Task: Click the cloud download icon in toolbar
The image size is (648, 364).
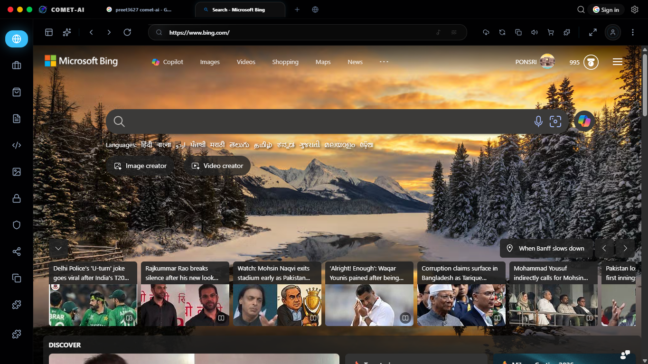Action: 486,32
